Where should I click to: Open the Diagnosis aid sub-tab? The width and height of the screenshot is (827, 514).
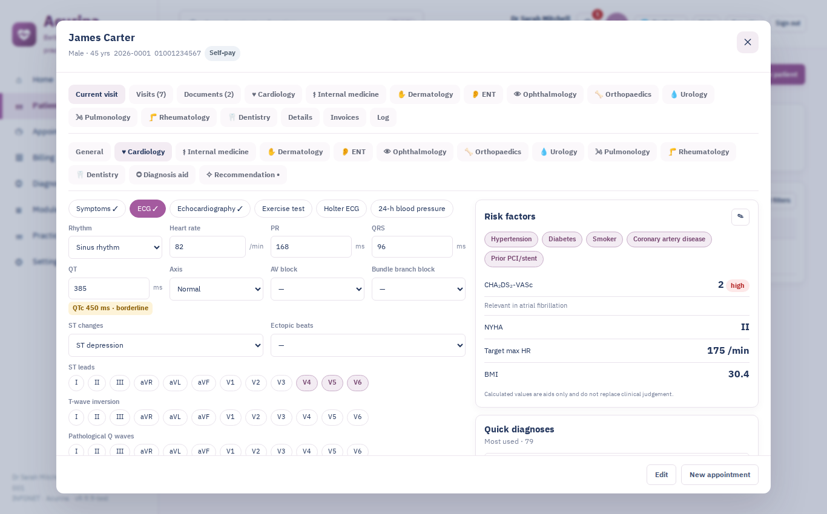click(x=162, y=175)
